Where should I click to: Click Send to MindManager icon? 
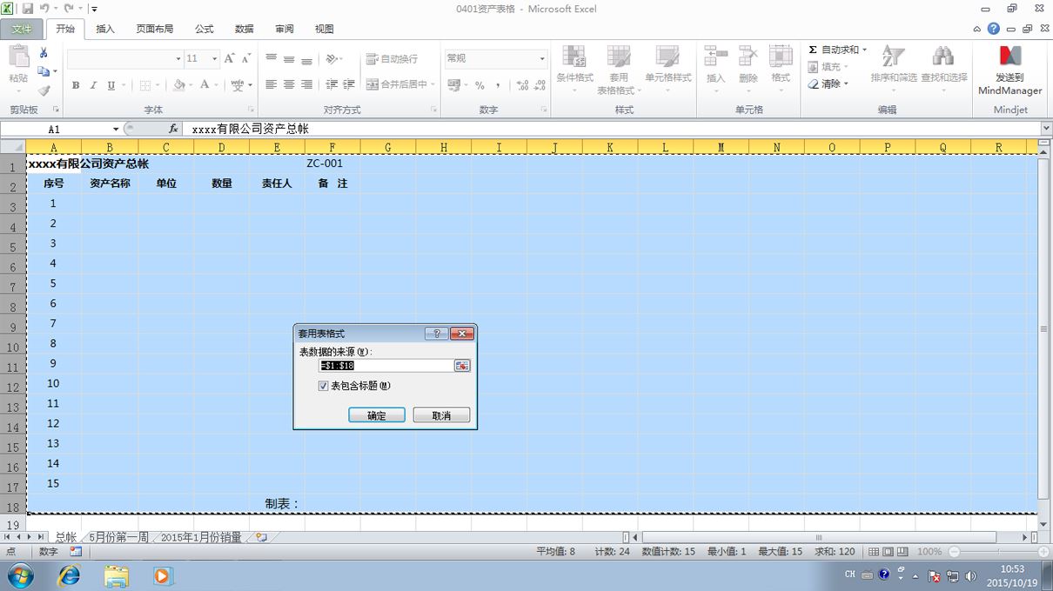click(x=1009, y=57)
